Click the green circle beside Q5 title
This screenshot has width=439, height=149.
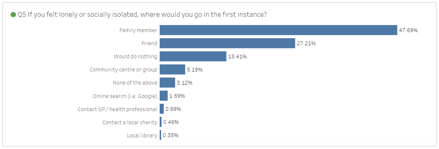(13, 15)
